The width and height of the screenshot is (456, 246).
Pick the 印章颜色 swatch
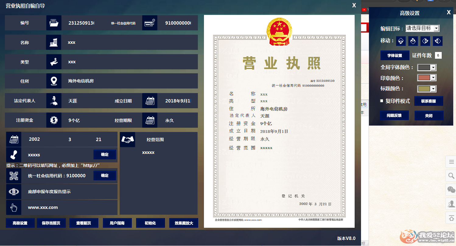424,78
